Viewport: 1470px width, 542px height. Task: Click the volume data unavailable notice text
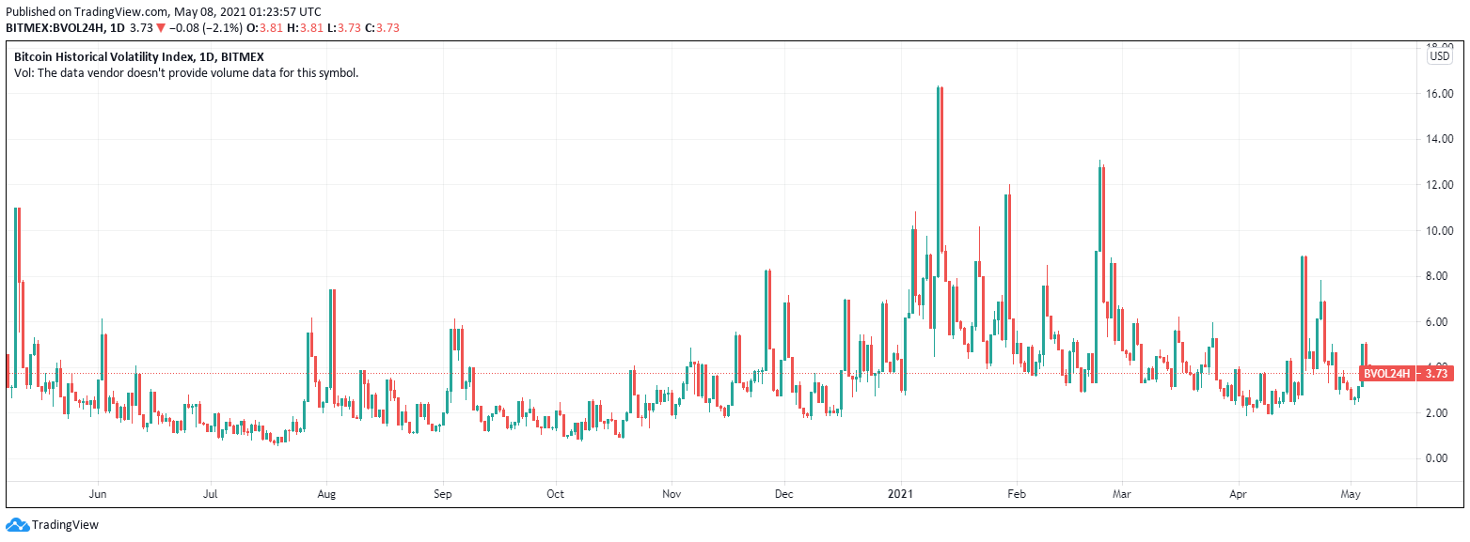[x=186, y=72]
